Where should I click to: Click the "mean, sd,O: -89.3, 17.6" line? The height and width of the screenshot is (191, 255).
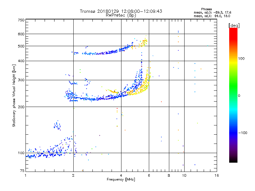pos(212,12)
